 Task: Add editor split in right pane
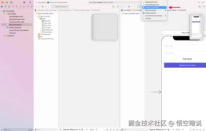click(204, 6)
